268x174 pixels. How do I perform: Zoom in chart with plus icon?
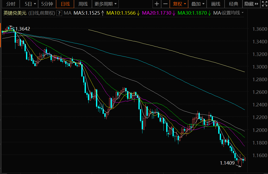(157, 4)
